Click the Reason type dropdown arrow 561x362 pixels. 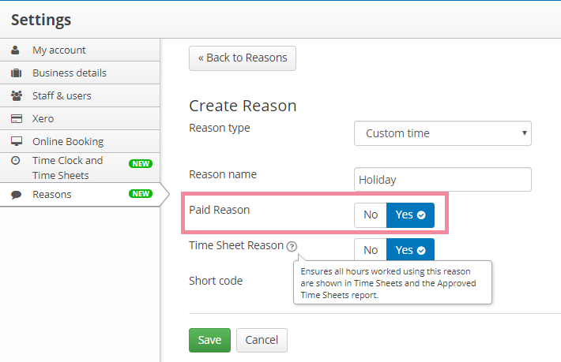tap(524, 133)
